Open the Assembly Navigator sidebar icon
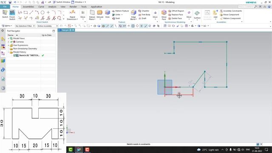 click(3, 39)
